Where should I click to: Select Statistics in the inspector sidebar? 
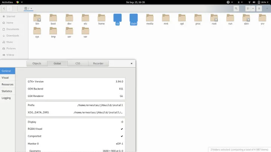(x=7, y=91)
